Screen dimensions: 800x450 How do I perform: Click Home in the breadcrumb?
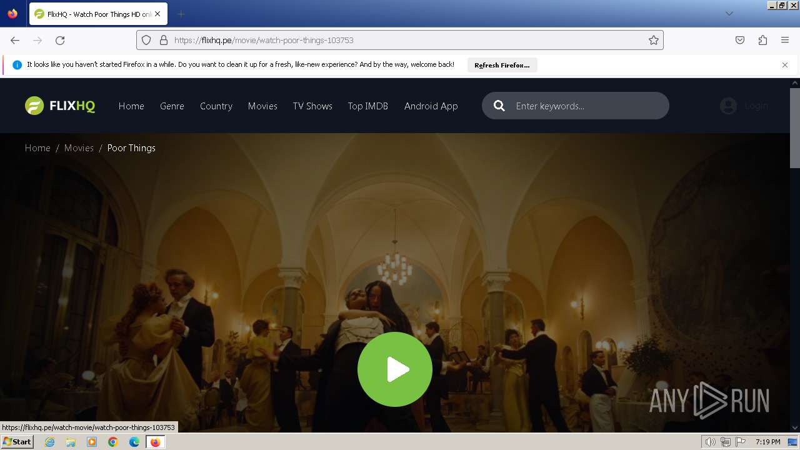click(37, 148)
